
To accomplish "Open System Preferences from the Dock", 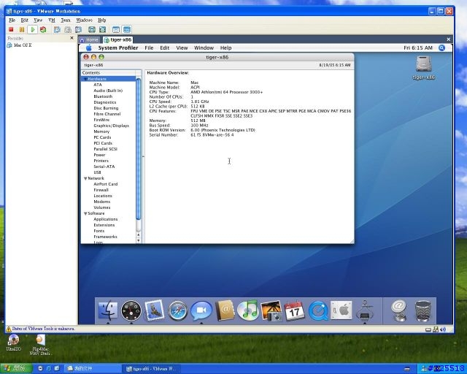I will click(x=341, y=310).
